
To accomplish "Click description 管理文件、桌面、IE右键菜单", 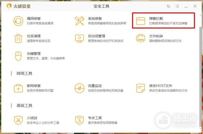I will click(46, 58).
